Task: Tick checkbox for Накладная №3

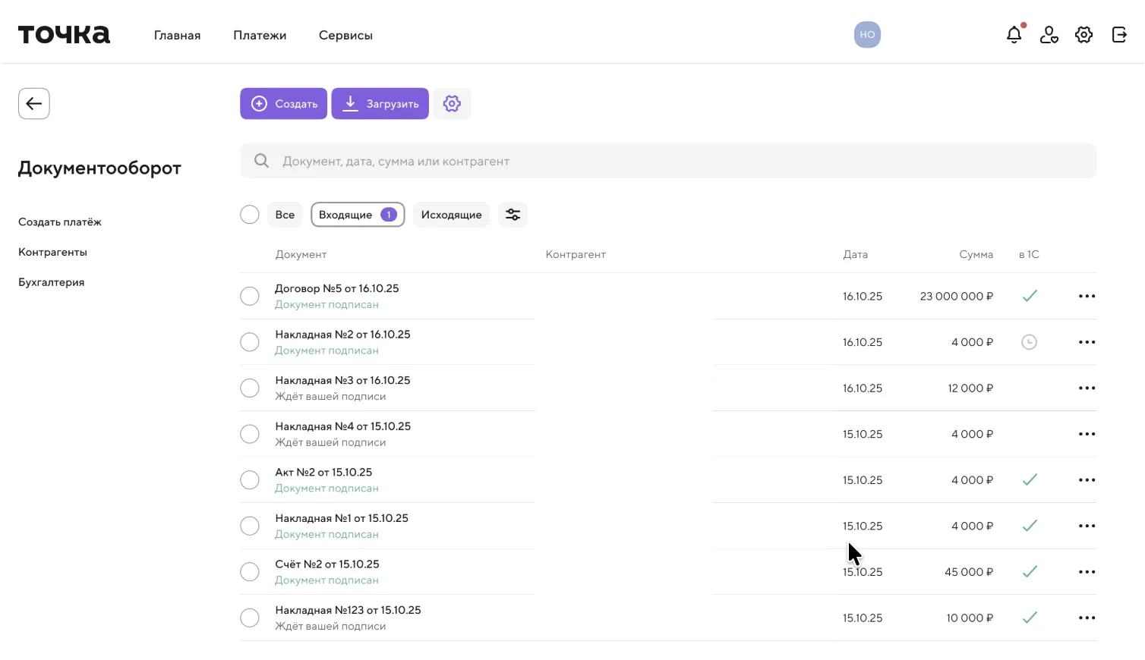Action: click(x=250, y=388)
